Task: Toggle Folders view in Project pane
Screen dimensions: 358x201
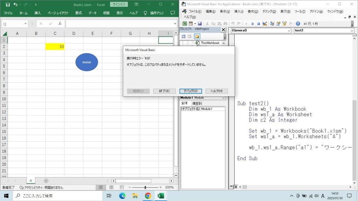Action: point(197,36)
